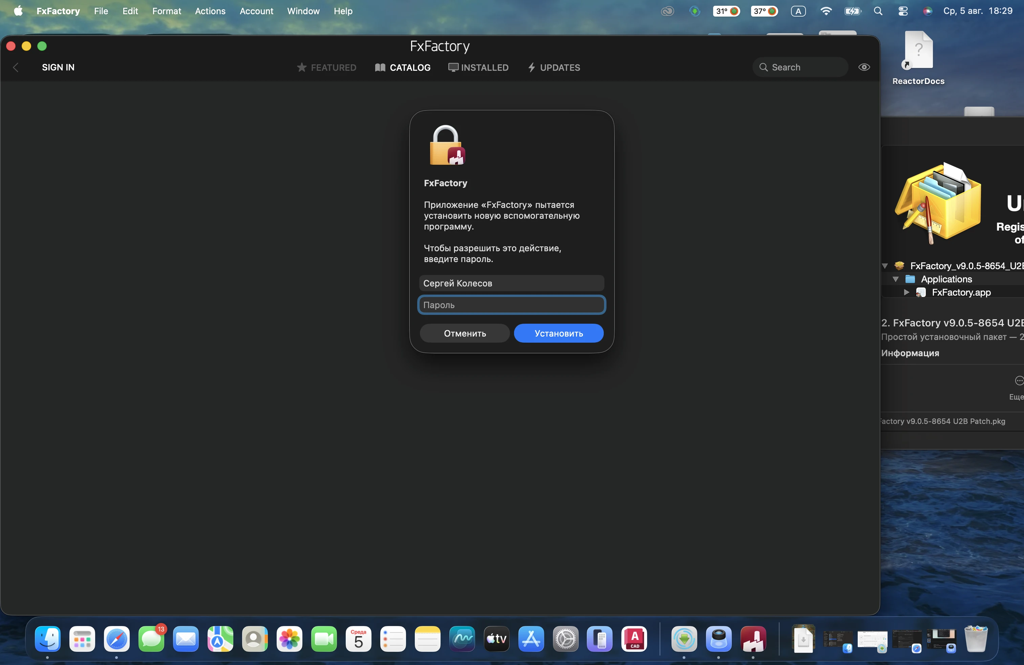This screenshot has height=665, width=1024.
Task: Open Control Center in menu bar
Action: click(903, 11)
